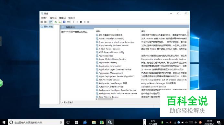
Task: Switch to the 扩展 tab
Action: pos(63,102)
